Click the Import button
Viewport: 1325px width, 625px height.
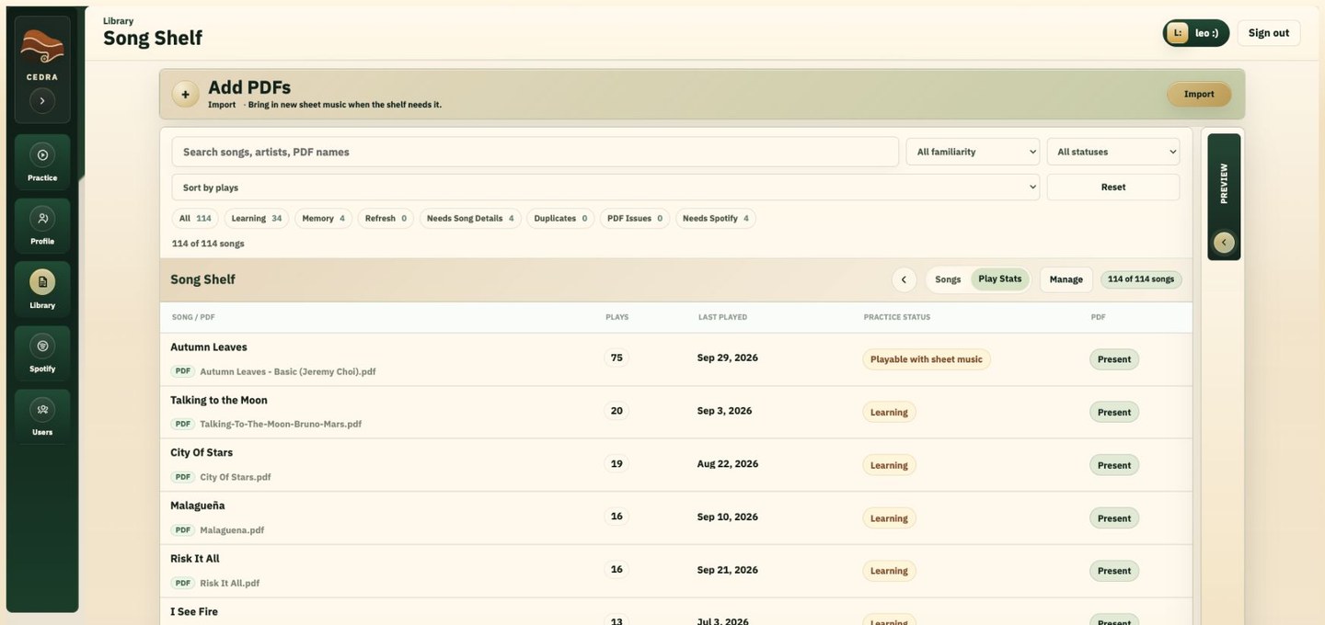tap(1199, 94)
